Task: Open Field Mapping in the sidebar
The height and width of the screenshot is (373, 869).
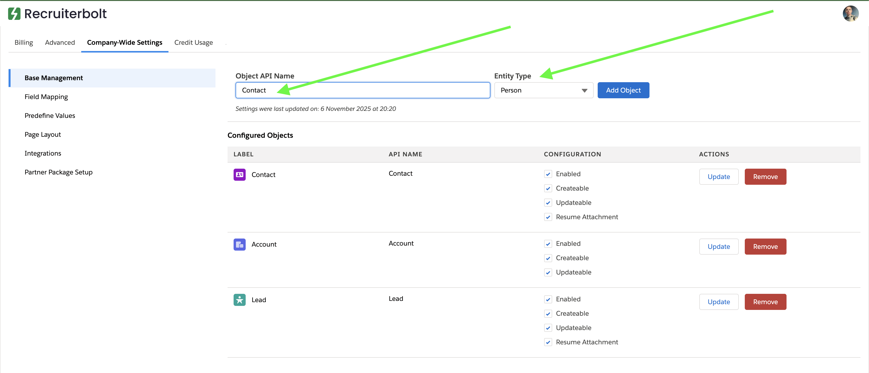Action: [x=46, y=97]
